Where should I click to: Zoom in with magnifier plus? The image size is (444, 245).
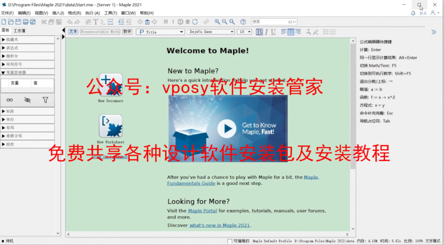[x=217, y=22]
